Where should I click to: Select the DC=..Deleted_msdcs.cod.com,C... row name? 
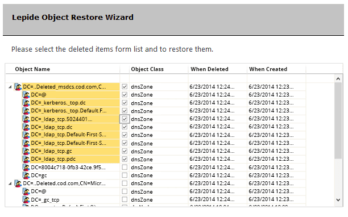64,87
